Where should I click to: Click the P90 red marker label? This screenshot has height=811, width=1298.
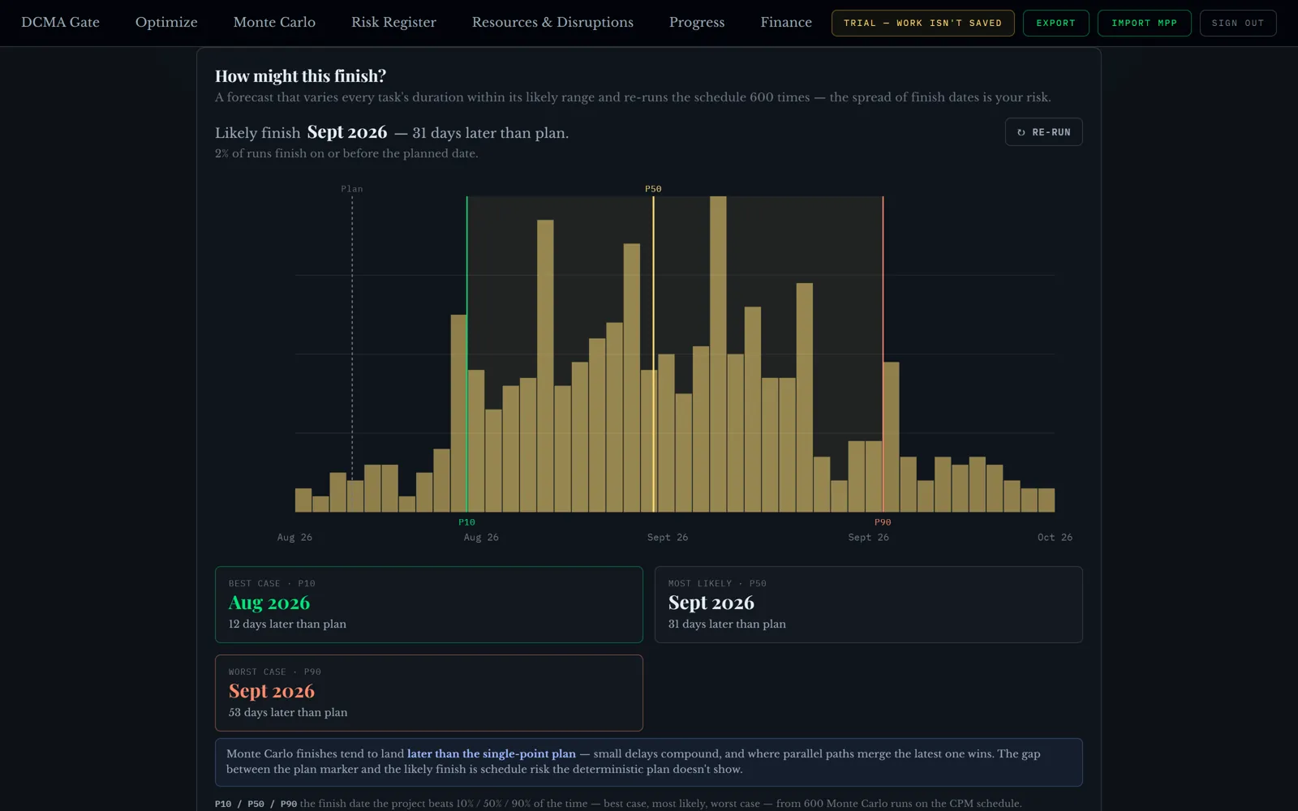883,522
